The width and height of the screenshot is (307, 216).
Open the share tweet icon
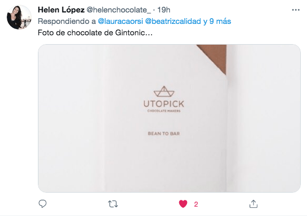pyautogui.click(x=253, y=204)
